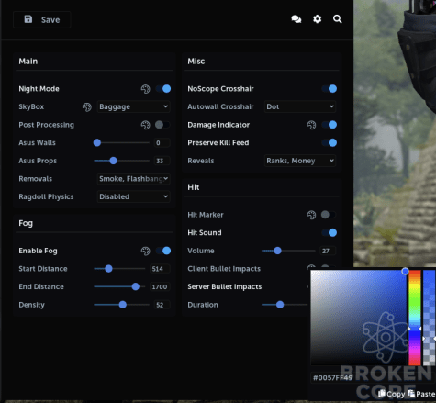This screenshot has height=403, width=436.
Task: Open the SkyBox color palette icon
Action: 87,107
